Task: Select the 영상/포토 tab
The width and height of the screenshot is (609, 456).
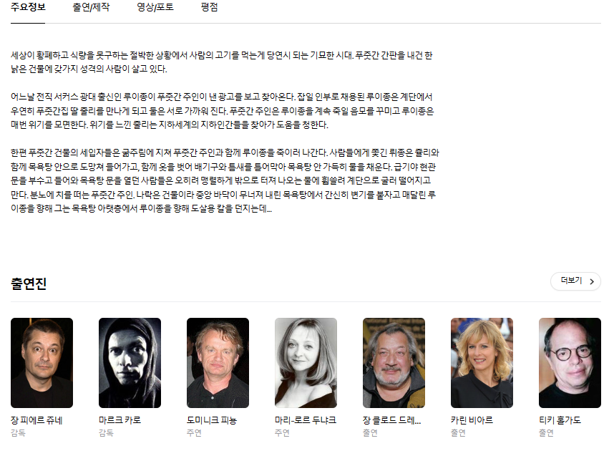Action: [155, 8]
